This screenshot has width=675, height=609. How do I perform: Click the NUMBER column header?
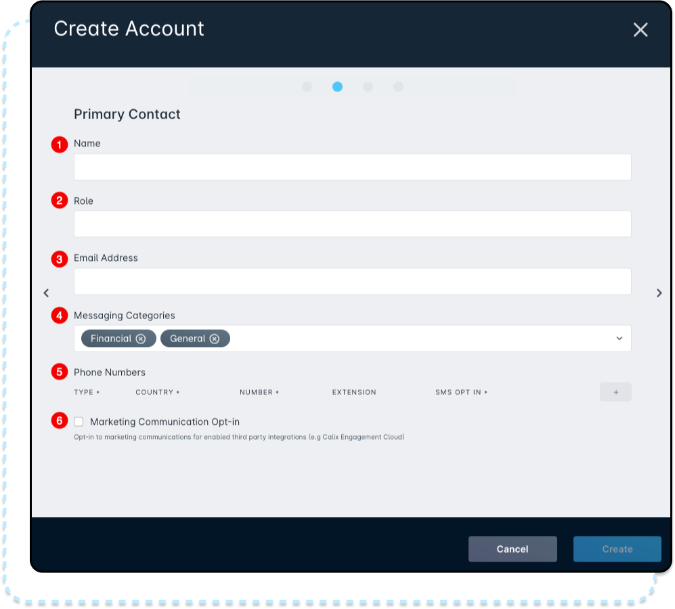[x=259, y=392]
